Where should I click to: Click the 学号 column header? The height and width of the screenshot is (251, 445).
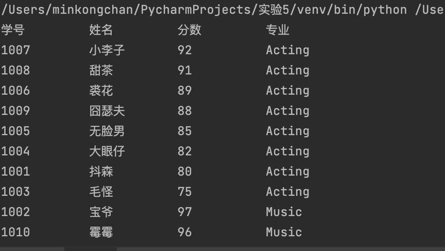(x=13, y=30)
